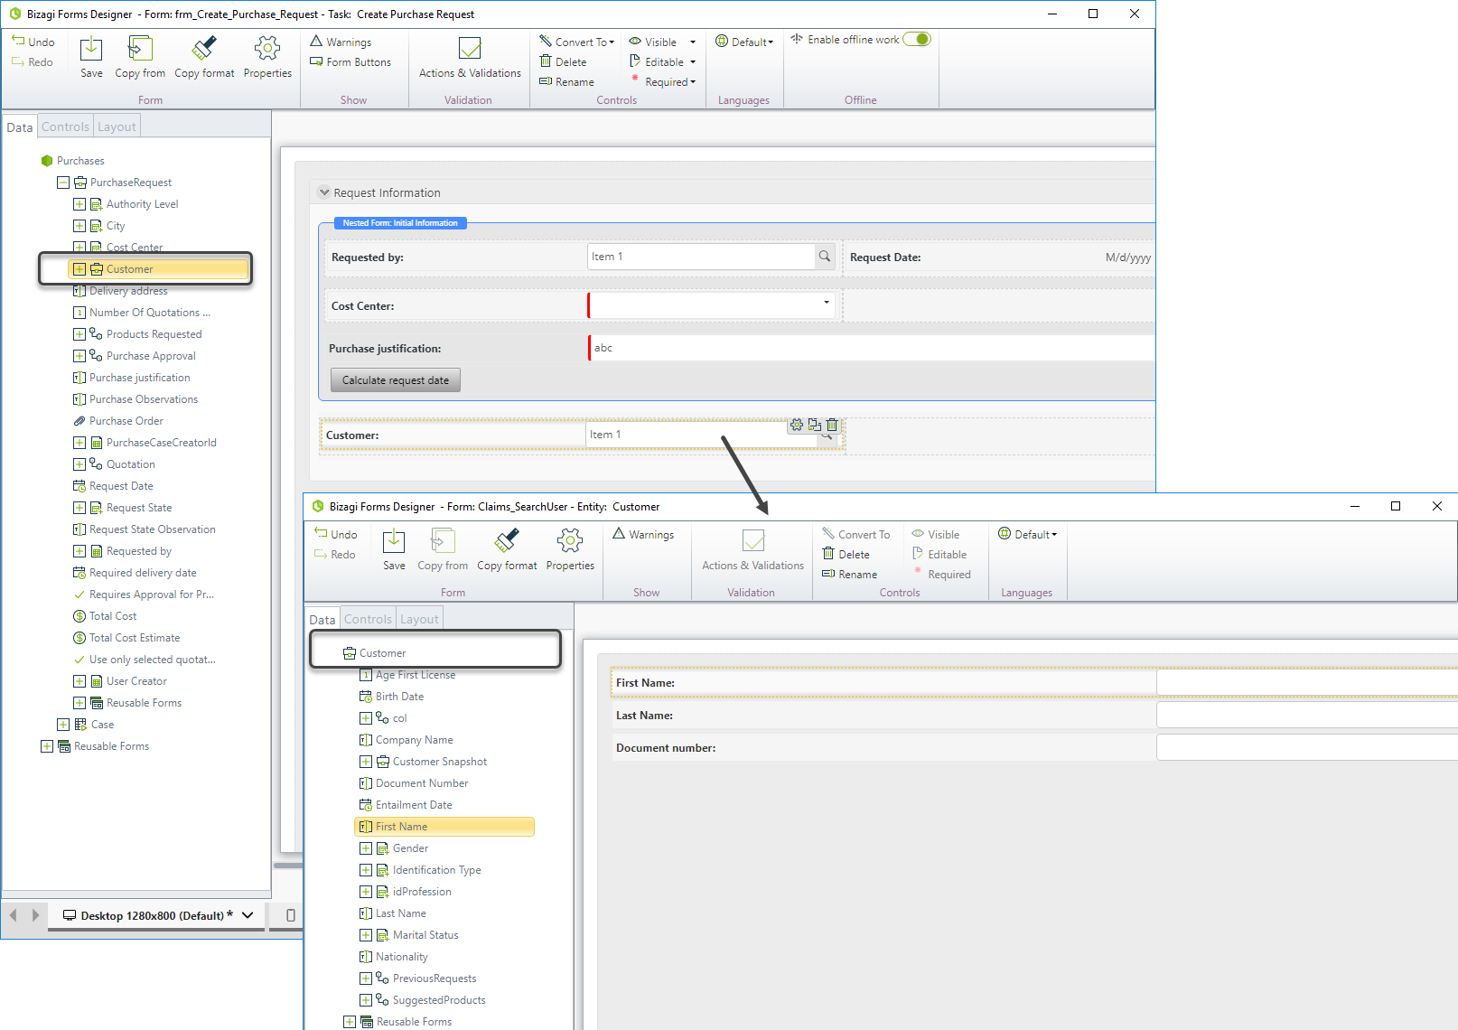Open Editable dropdown in main window
This screenshot has width=1458, height=1030.
tap(662, 61)
